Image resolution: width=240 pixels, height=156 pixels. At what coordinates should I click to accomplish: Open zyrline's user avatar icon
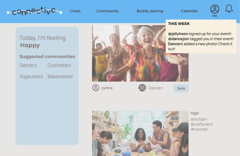[x=96, y=88]
